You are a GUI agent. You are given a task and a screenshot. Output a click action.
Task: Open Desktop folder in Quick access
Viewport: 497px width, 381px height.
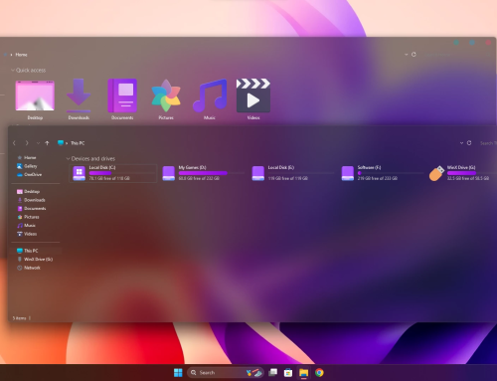coord(35,99)
